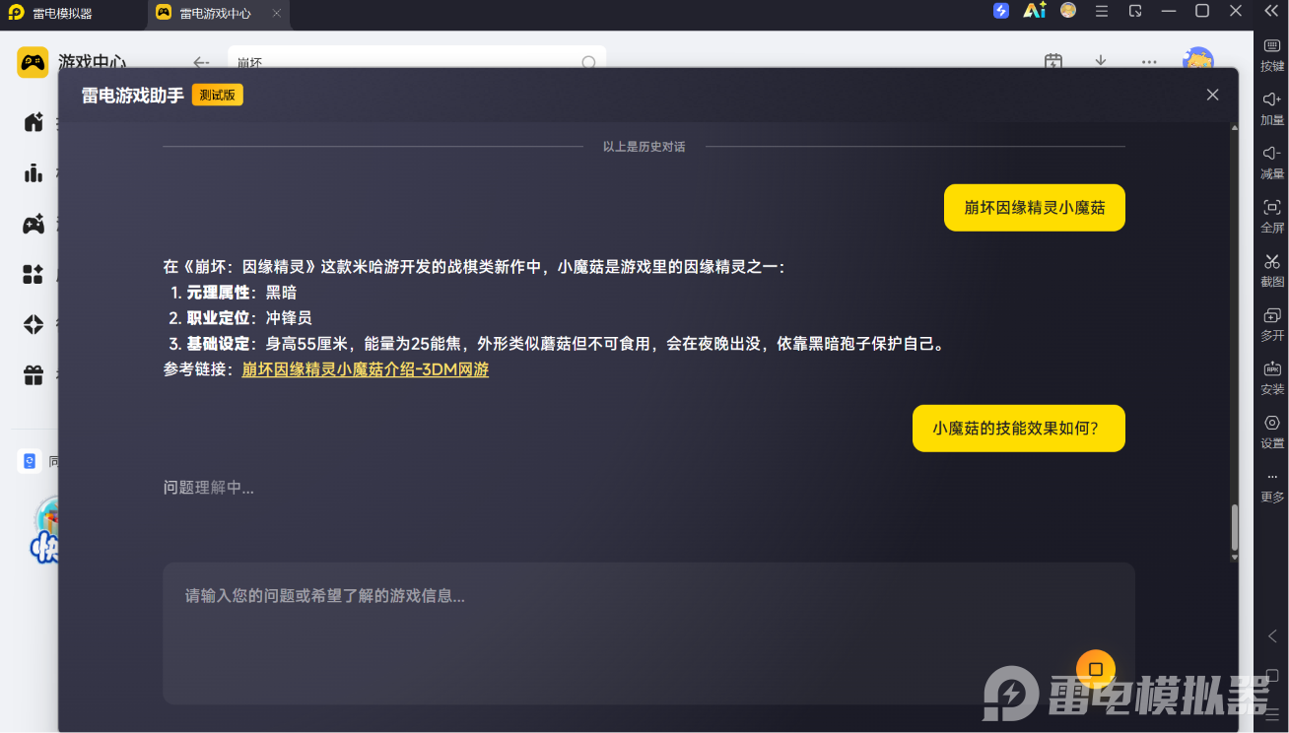Click the search magnifier in game center

pos(588,62)
